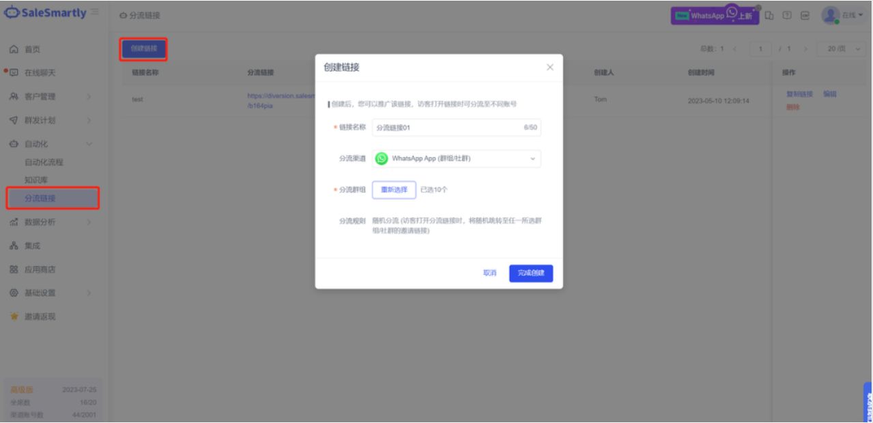Expand the 客户管理 sidebar menu

pos(51,96)
